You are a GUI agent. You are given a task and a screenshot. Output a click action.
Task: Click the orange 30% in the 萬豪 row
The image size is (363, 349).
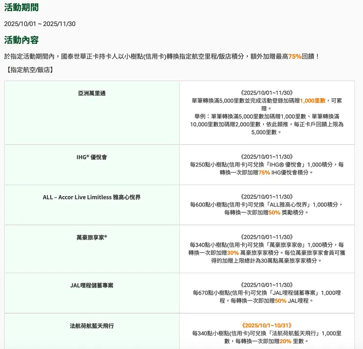233,253
